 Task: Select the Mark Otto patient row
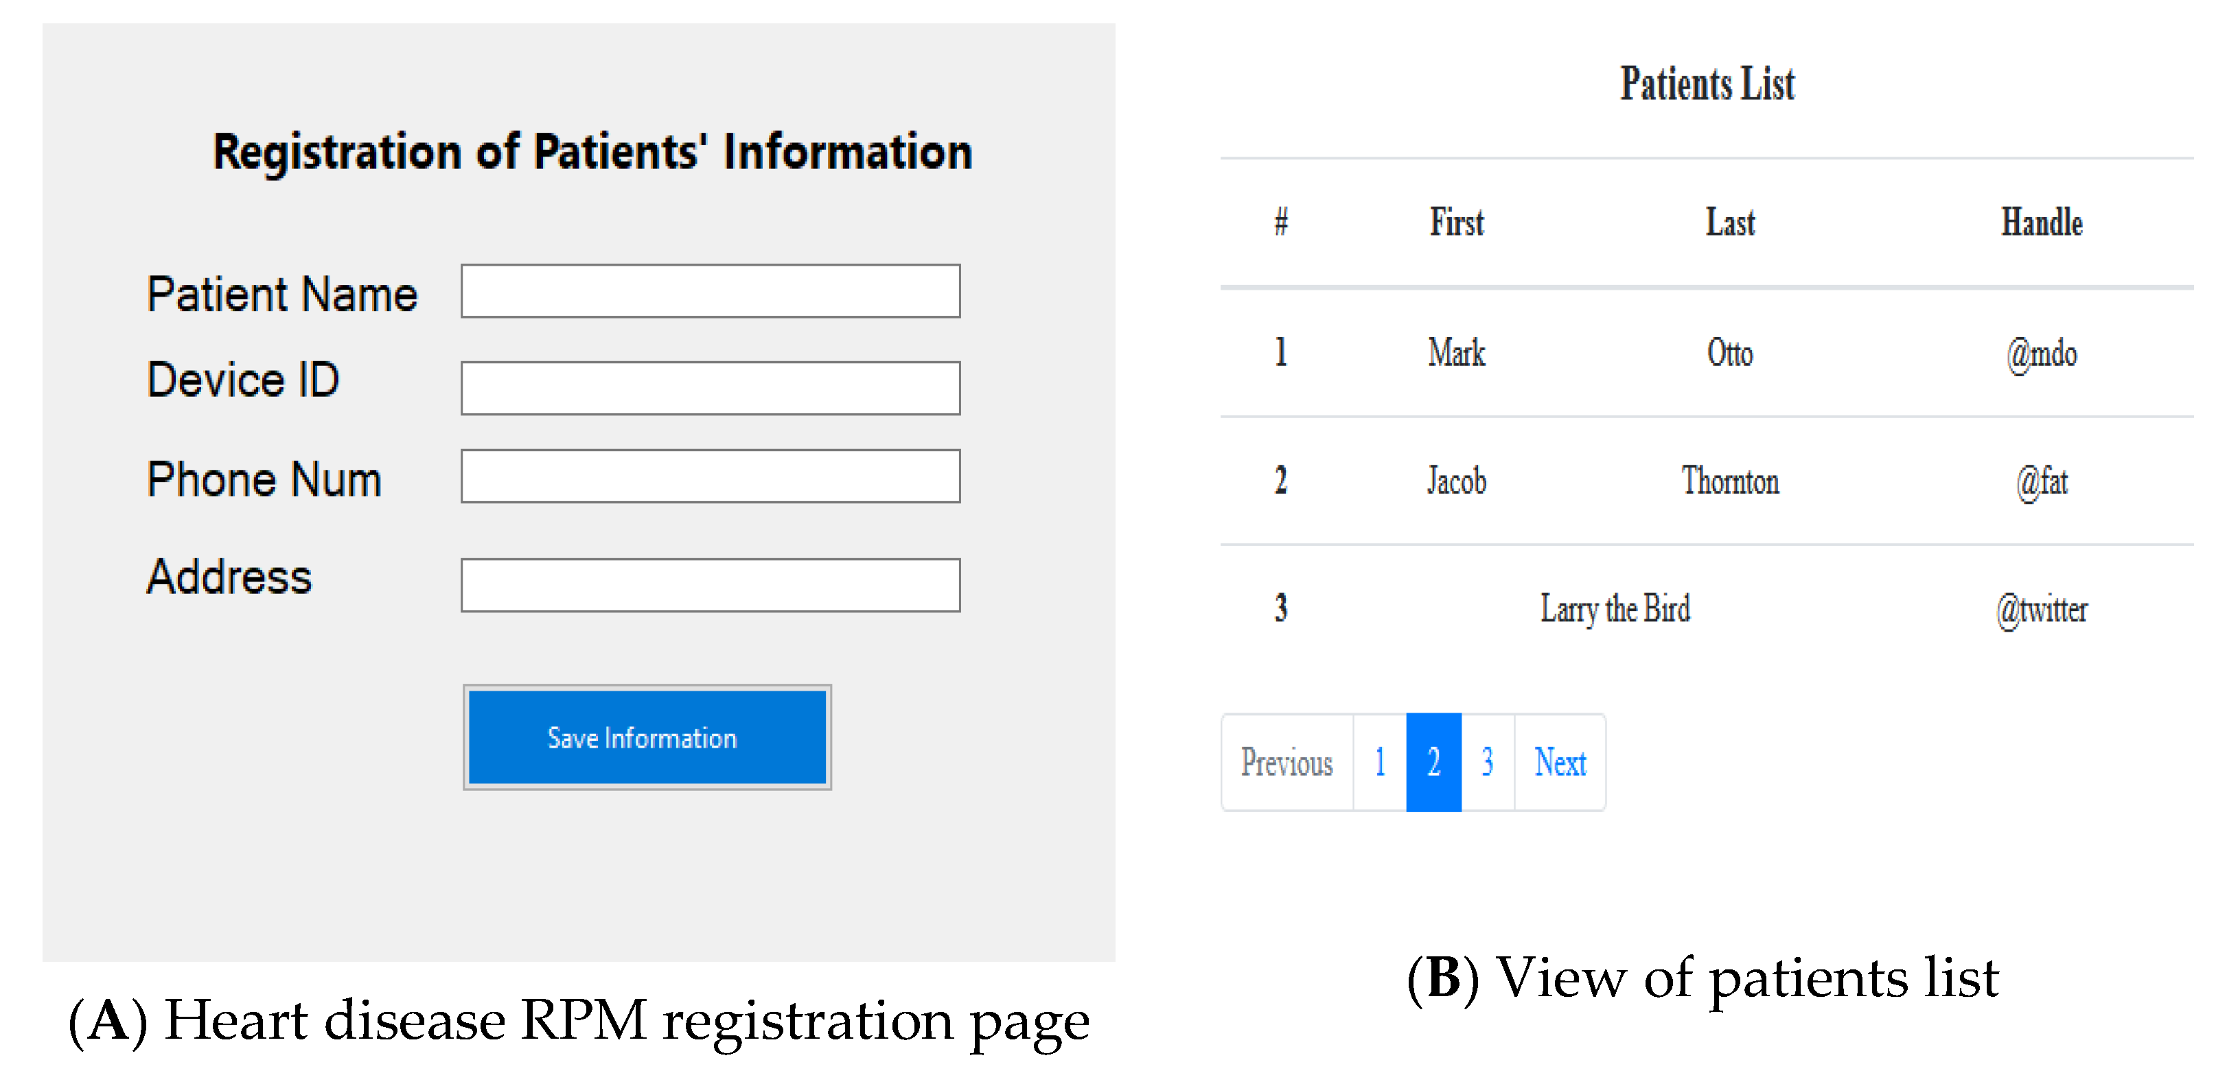pyautogui.click(x=1457, y=353)
